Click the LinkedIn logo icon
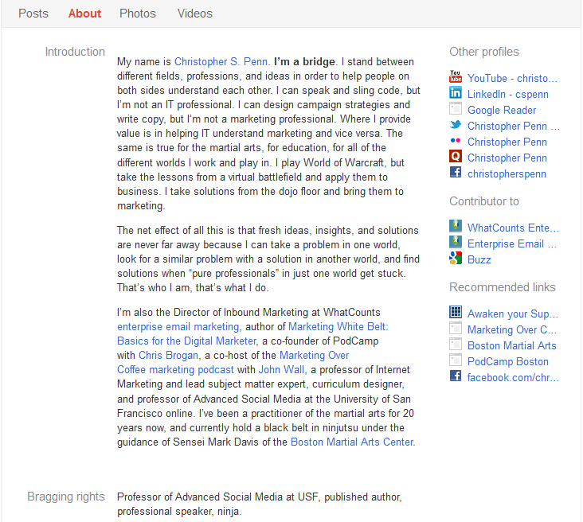Screen dimensions: 583x522 pyautogui.click(x=456, y=94)
